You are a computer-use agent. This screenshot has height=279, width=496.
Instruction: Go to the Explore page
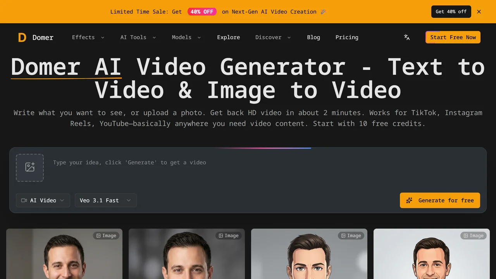point(229,37)
